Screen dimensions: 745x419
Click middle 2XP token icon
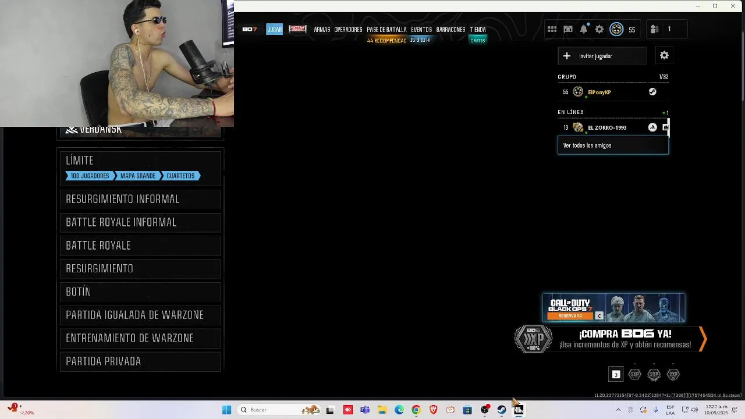[654, 374]
